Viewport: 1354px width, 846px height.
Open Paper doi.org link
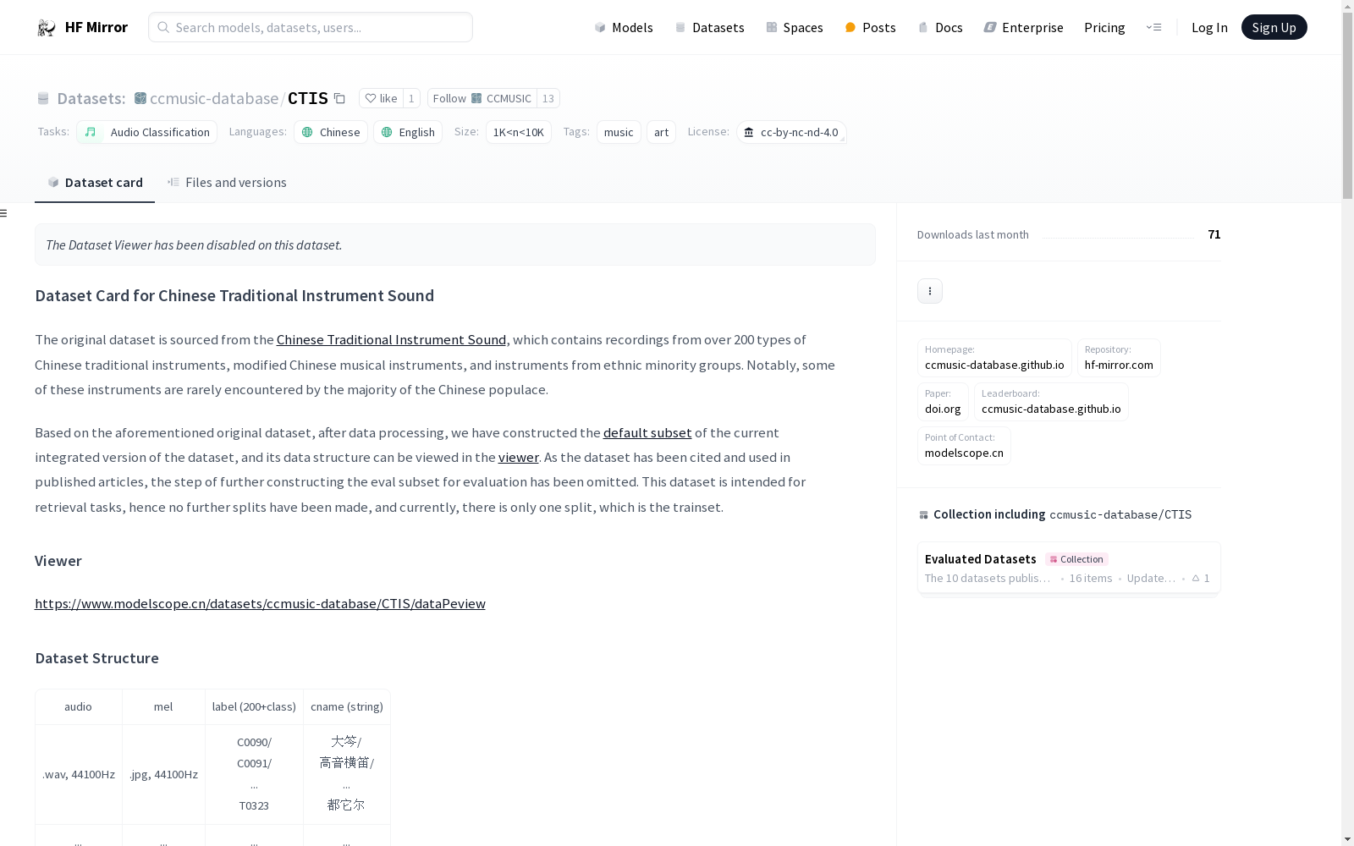point(943,402)
